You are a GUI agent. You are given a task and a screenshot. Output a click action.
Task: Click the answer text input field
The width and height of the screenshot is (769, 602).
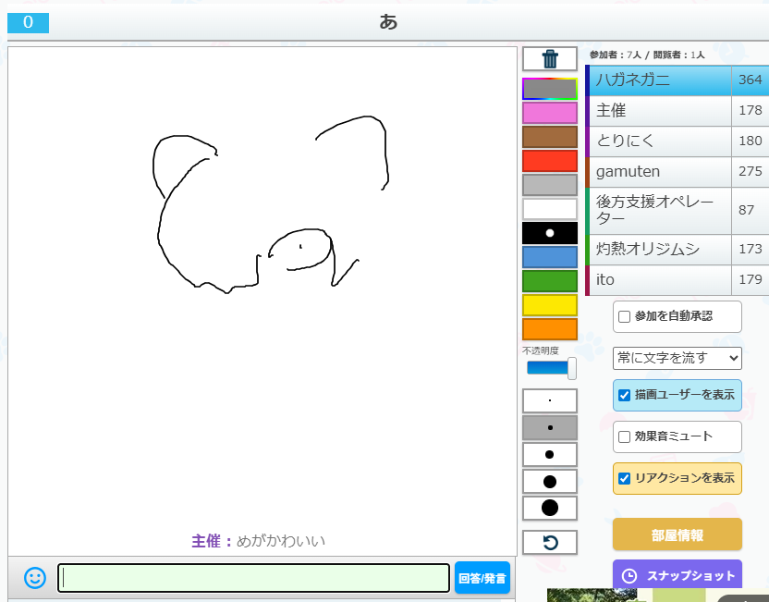[x=253, y=578]
